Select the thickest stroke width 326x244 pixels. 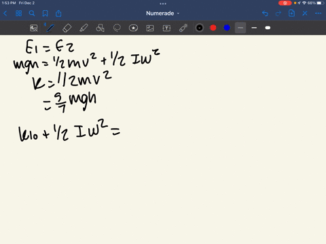[x=268, y=28]
